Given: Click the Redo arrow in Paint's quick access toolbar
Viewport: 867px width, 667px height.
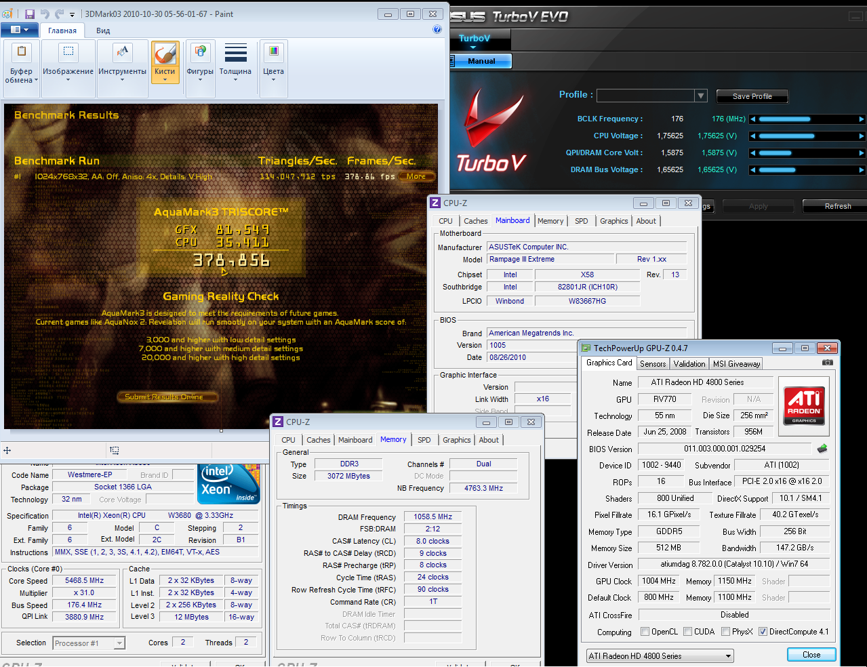Looking at the screenshot, I should tap(59, 14).
